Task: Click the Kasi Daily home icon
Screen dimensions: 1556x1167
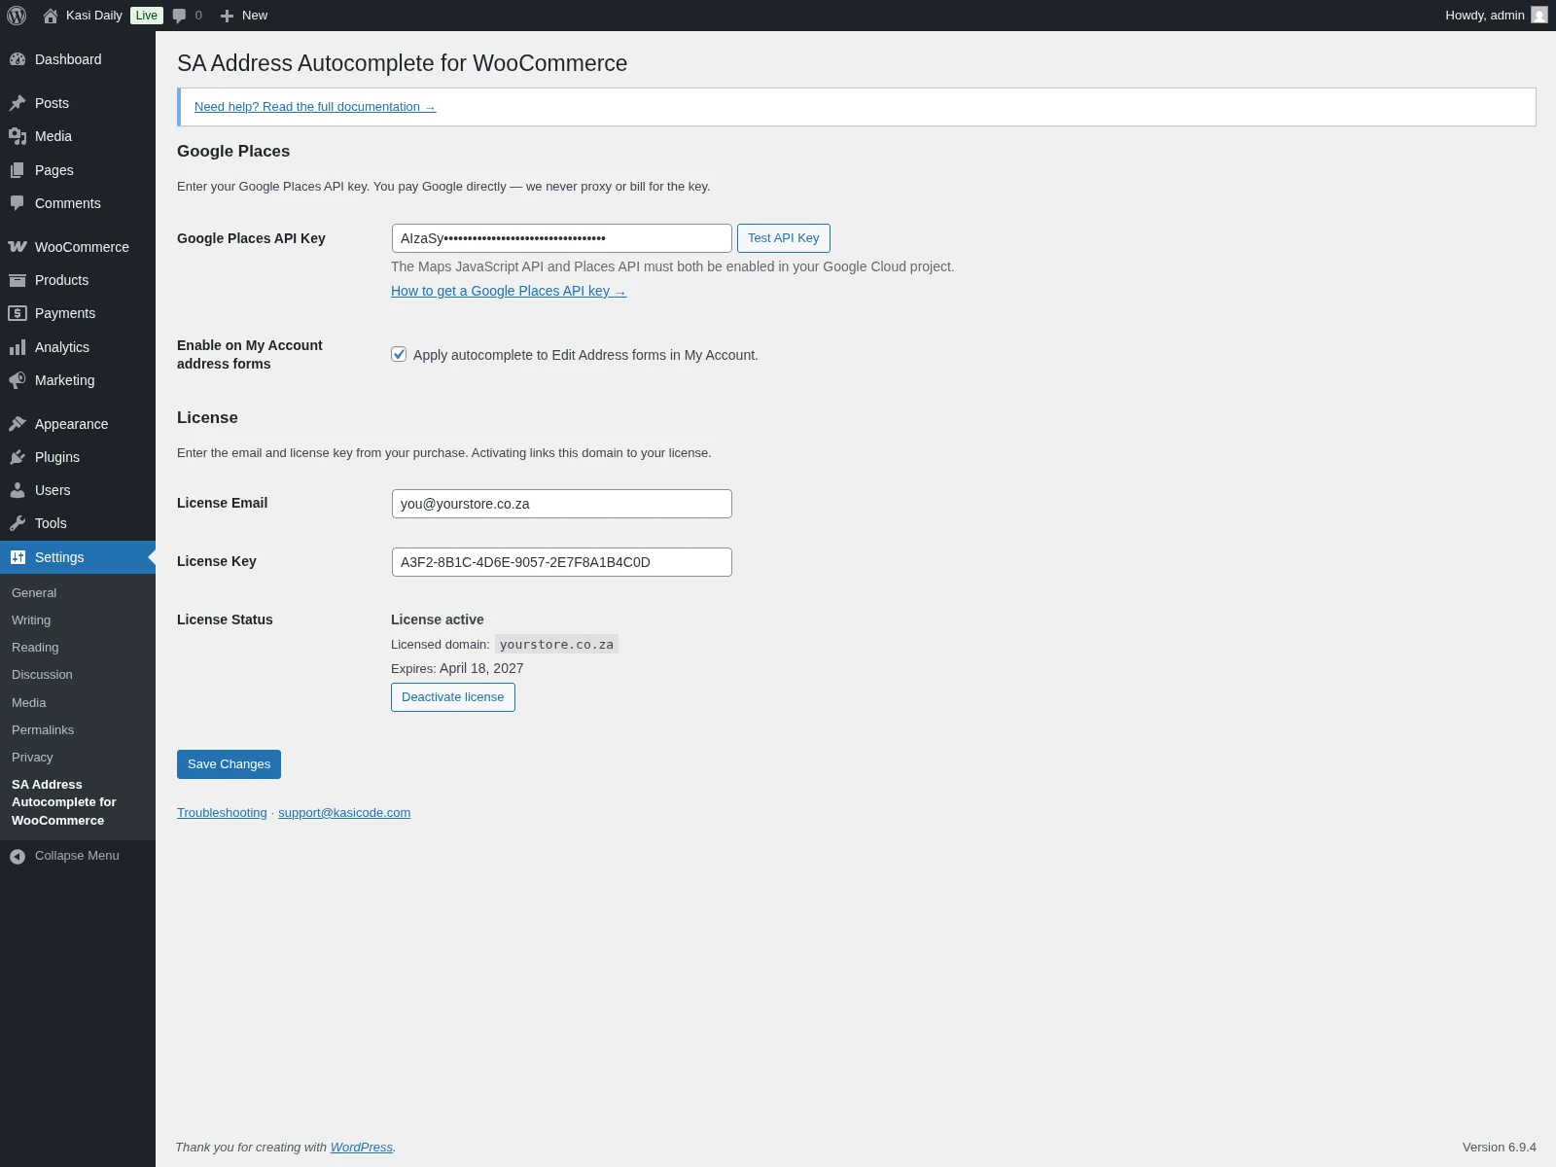Action: (x=51, y=16)
